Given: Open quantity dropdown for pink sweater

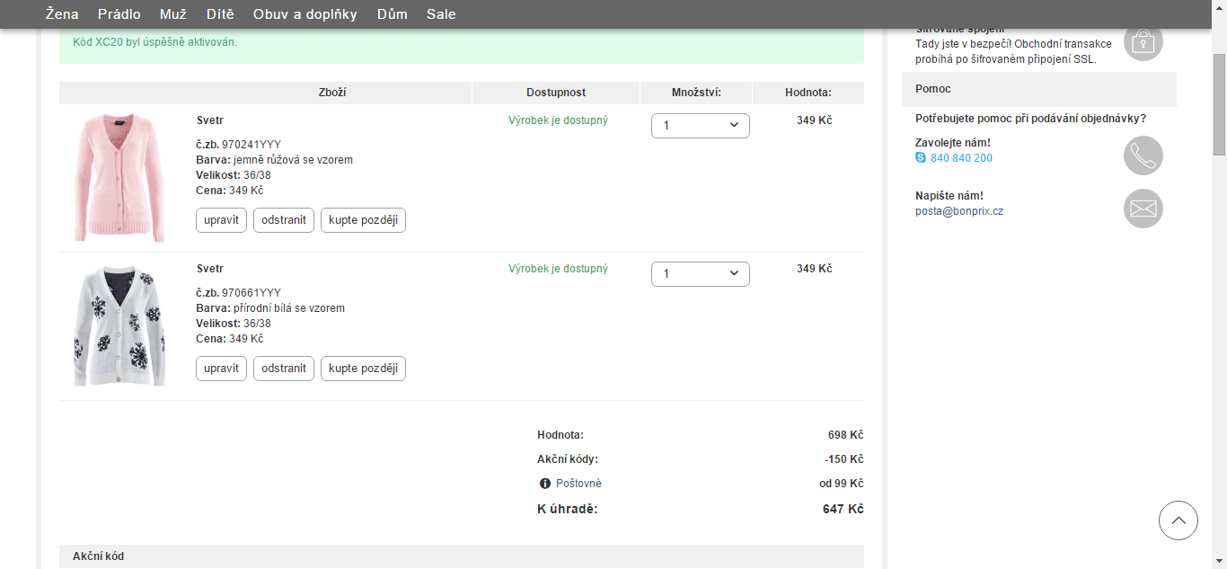Looking at the screenshot, I should tap(701, 125).
